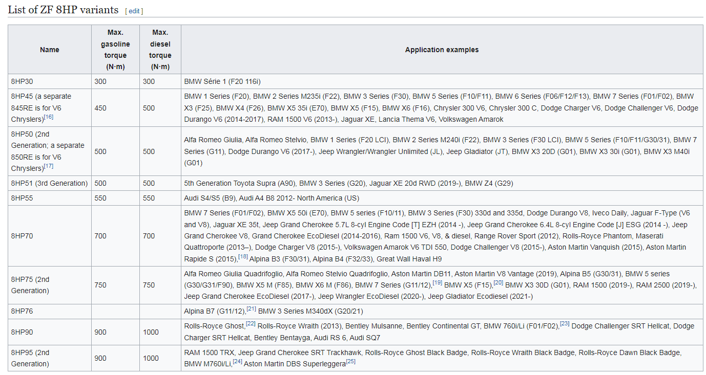Select the "8HP45 (a separate 845RE..." name cell
Screen dimensions: 706x375
click(x=50, y=108)
